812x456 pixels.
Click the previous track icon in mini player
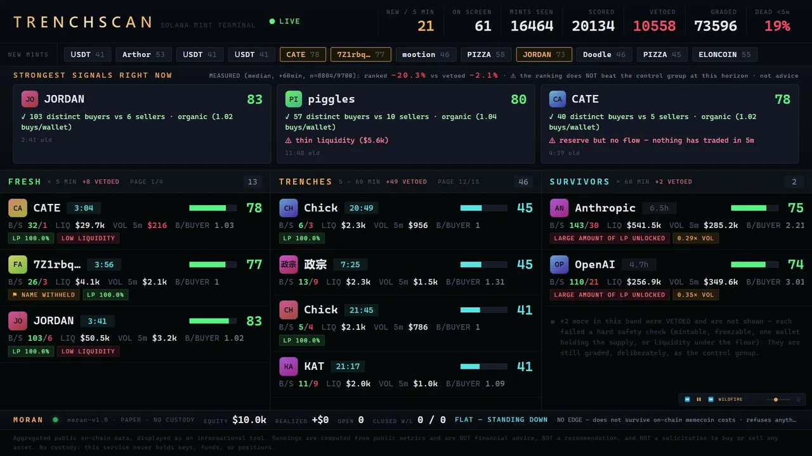click(x=687, y=400)
